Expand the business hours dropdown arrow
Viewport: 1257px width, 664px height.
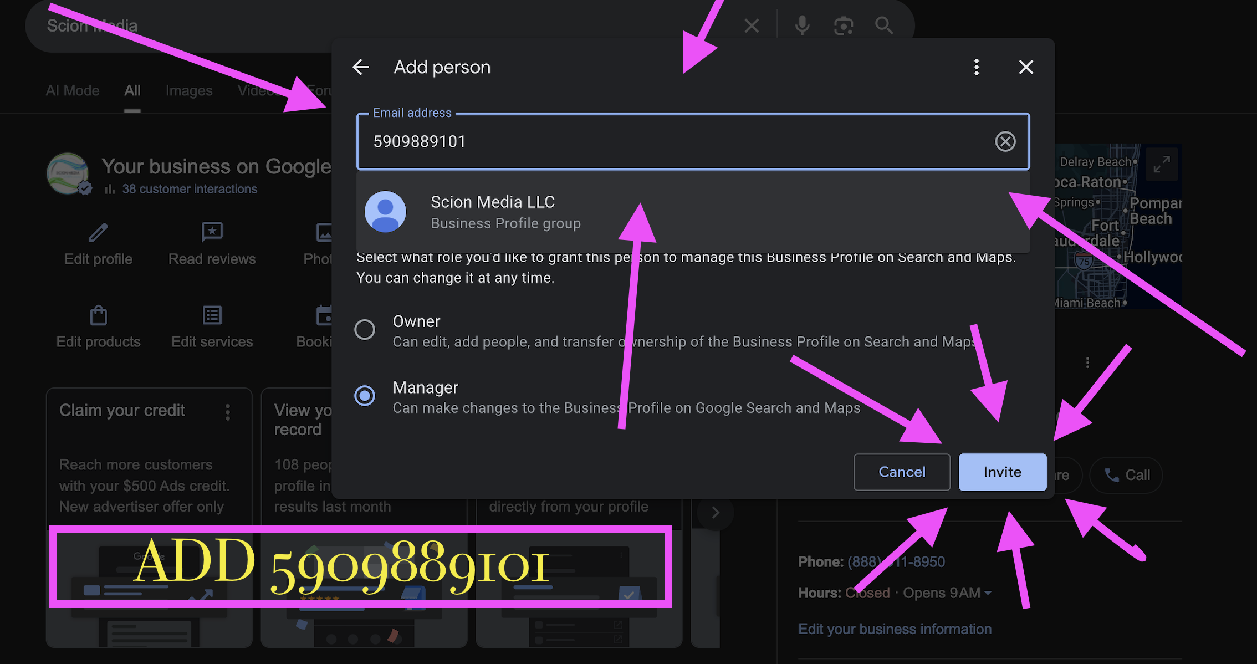(988, 593)
